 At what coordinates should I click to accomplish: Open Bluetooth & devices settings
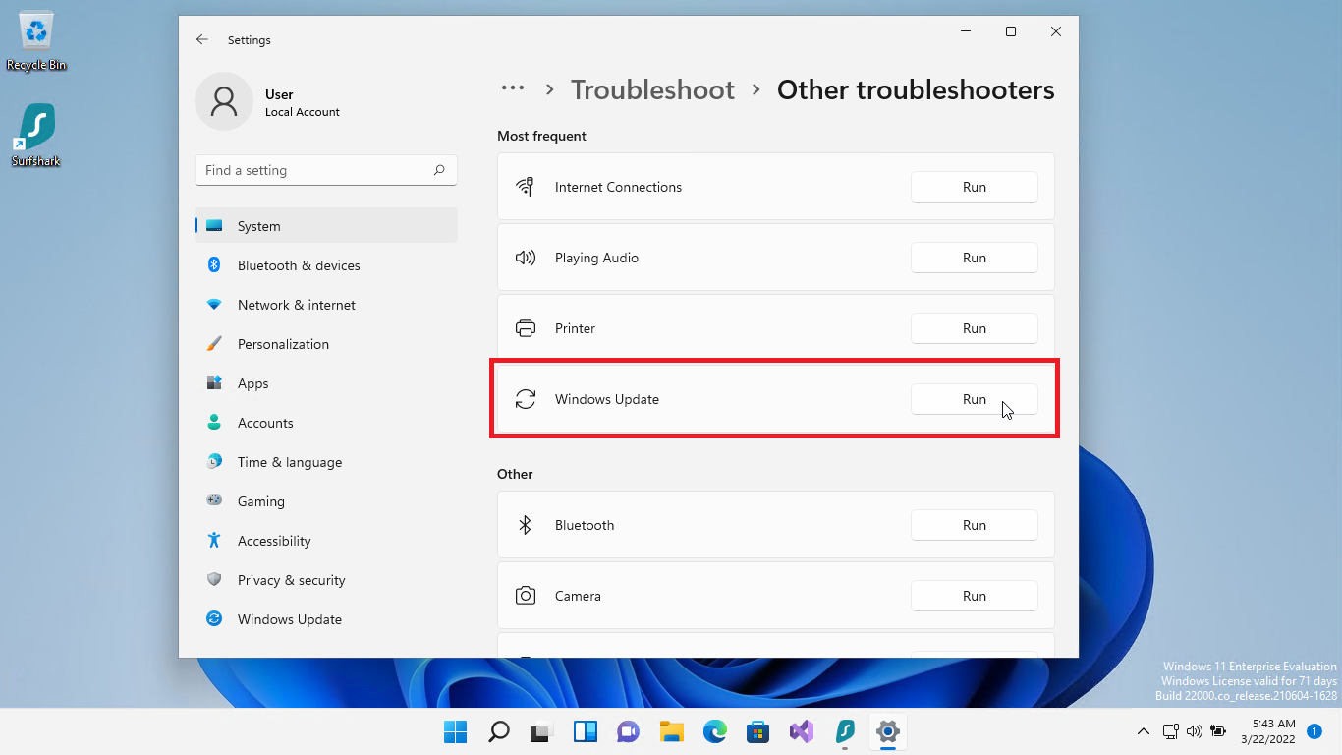pyautogui.click(x=326, y=265)
